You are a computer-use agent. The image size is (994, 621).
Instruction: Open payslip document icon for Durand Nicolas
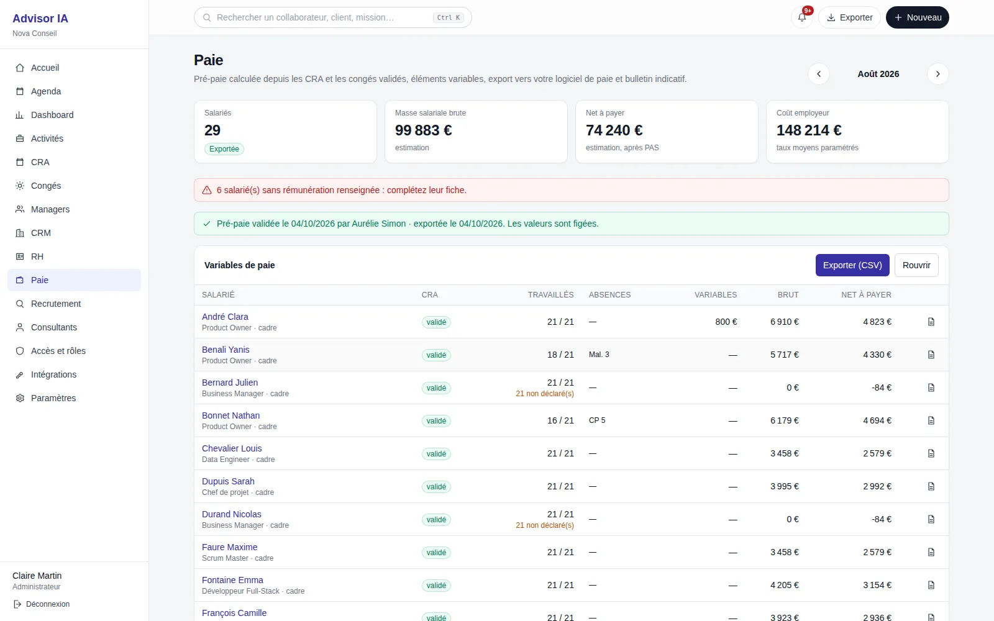coord(931,519)
